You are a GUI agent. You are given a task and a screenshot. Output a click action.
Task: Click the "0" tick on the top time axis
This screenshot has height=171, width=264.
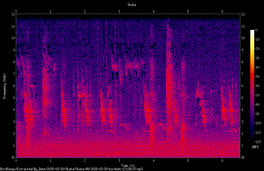click(x=16, y=11)
